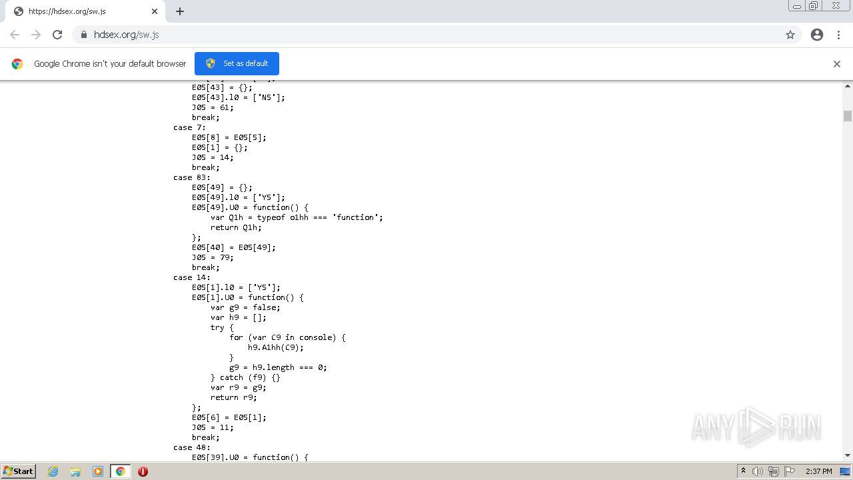Image resolution: width=853 pixels, height=480 pixels.
Task: Reload the current page
Action: 57,35
